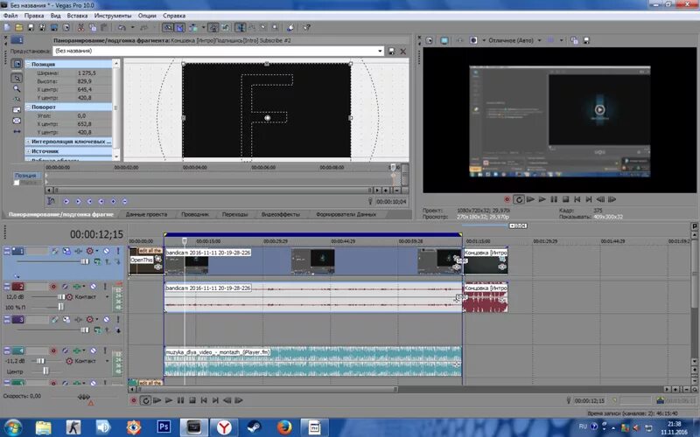
Task: Stop playback on main transport
Action: [x=192, y=400]
